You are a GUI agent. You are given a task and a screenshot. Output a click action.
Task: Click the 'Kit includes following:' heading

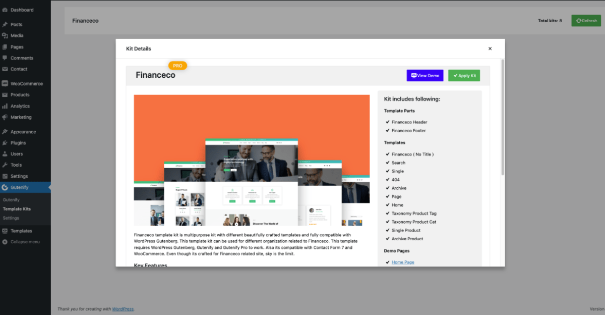(412, 99)
